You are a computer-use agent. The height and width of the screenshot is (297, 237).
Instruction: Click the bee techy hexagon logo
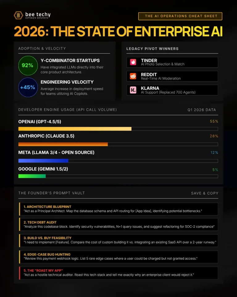click(19, 15)
